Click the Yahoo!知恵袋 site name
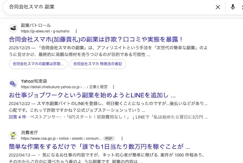This screenshot has height=163, width=243. point(34,81)
